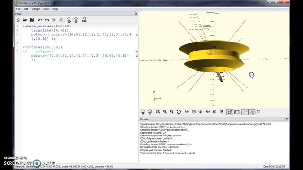
Task: Open the Edit menu
Action: [26, 9]
